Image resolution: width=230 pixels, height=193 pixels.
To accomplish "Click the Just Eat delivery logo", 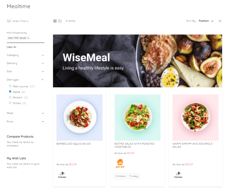I will pos(120,163).
